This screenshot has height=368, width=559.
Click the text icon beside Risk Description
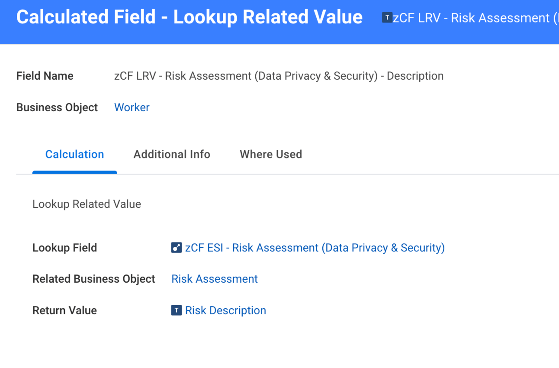tap(176, 310)
